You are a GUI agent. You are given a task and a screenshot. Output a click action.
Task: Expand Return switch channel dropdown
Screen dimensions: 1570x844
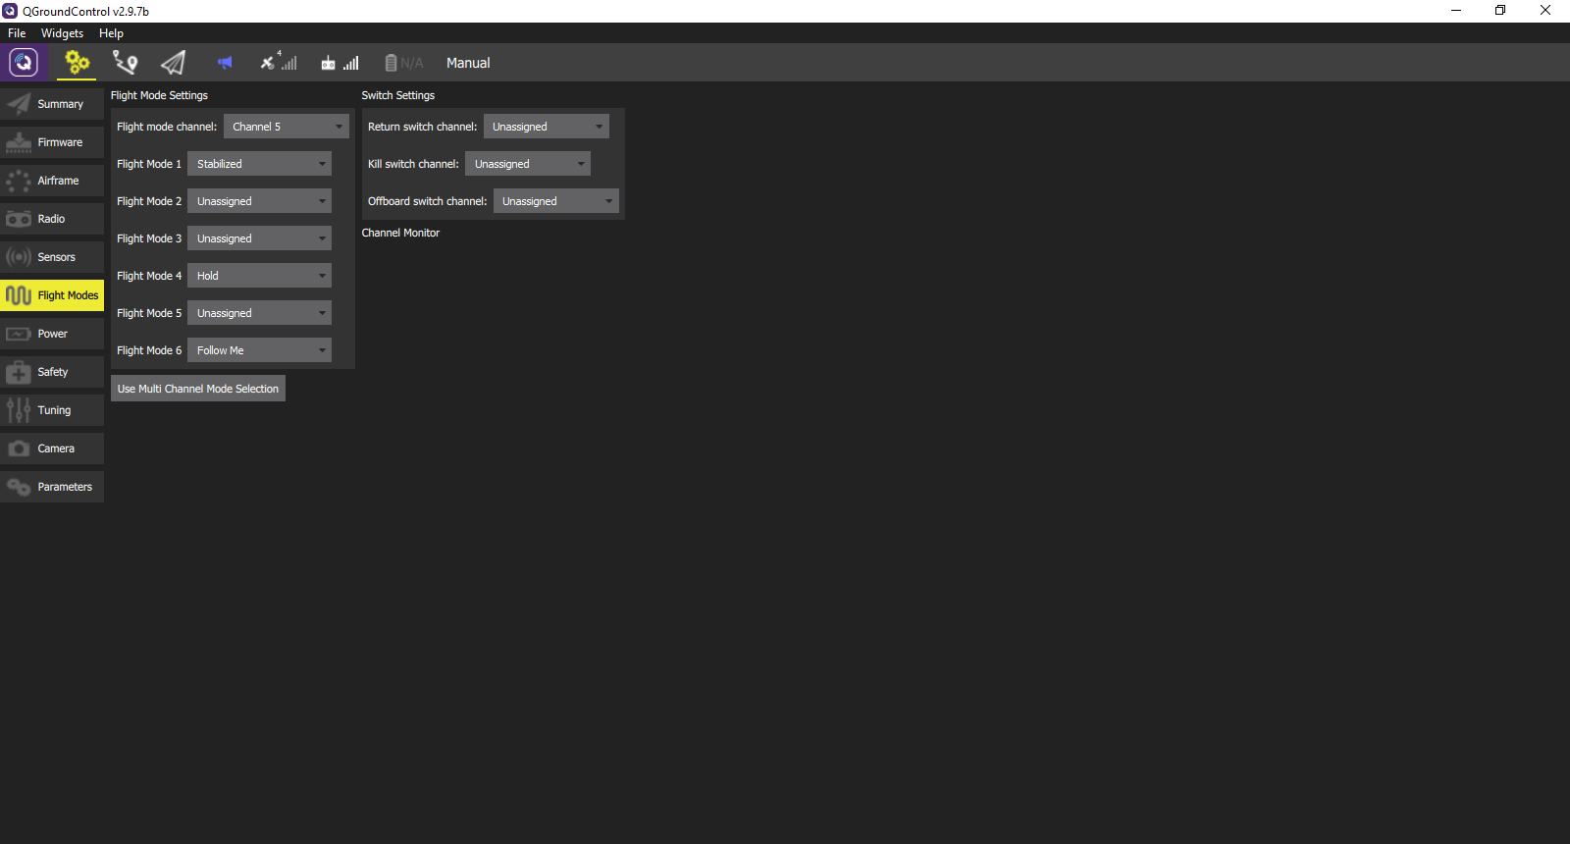(546, 127)
